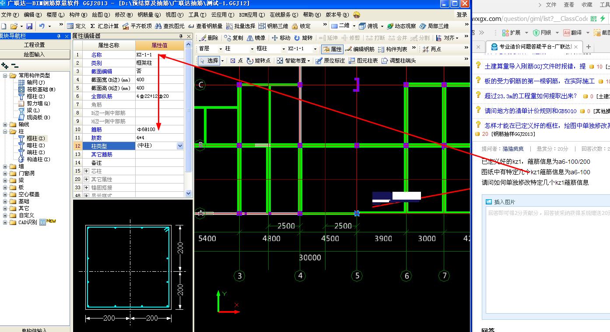
Task: Click the 箍筋 value cell Φ6@100
Action: pyautogui.click(x=159, y=129)
